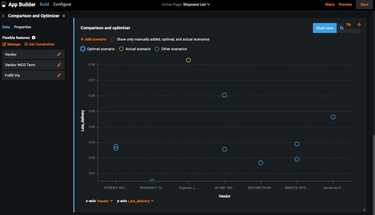This screenshot has height=215, width=375.
Task: Click the Aurobindo P... axis label
Action: click(x=333, y=188)
